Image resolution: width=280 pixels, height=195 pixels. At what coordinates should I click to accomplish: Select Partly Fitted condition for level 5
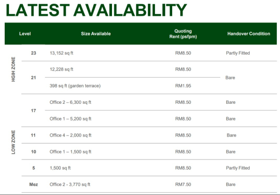[x=238, y=168]
